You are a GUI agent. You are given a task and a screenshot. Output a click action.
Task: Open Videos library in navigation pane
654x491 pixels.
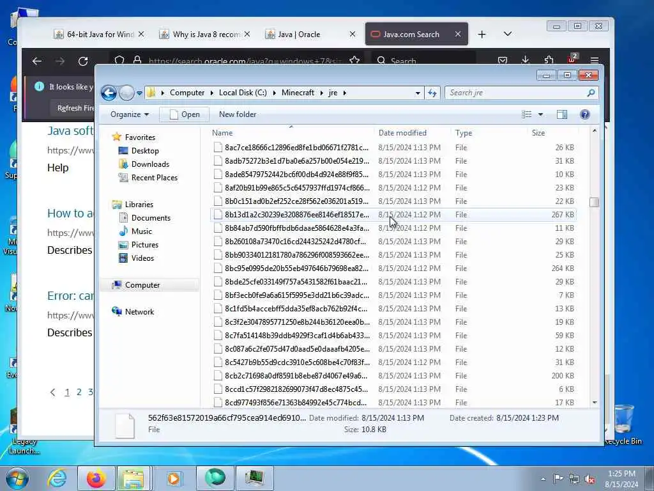(x=142, y=258)
